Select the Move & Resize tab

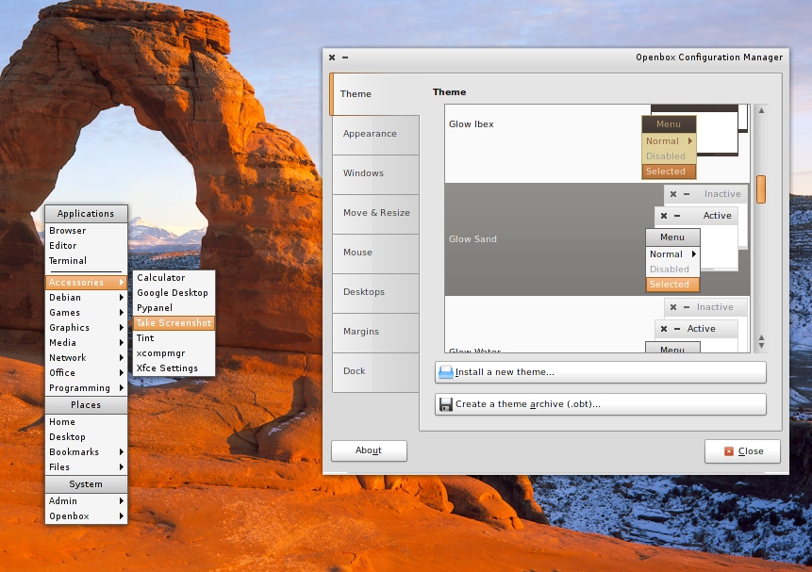pos(375,213)
